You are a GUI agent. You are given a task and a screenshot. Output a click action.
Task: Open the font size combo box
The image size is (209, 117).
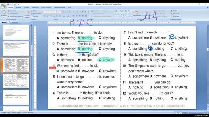(x=59, y=12)
